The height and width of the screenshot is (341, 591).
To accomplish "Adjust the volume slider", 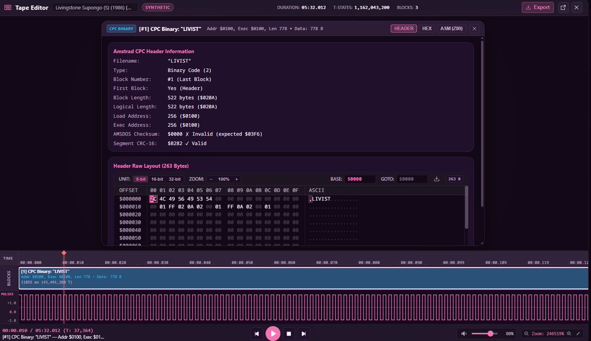I will coord(485,334).
